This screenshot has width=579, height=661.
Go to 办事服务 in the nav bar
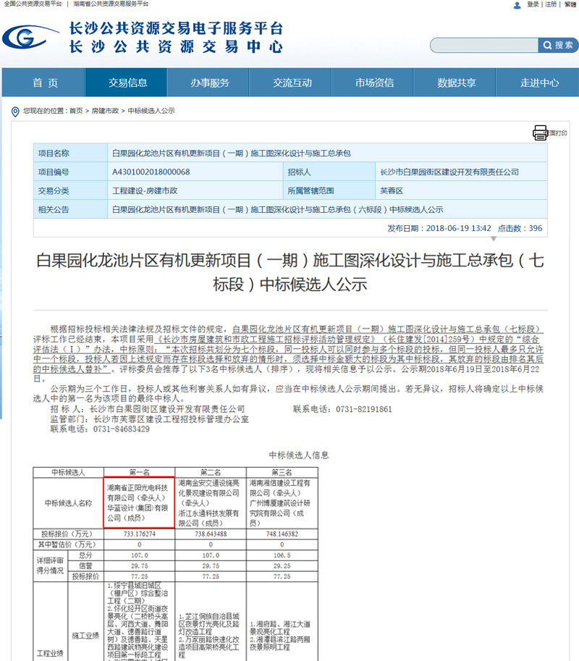(x=210, y=83)
